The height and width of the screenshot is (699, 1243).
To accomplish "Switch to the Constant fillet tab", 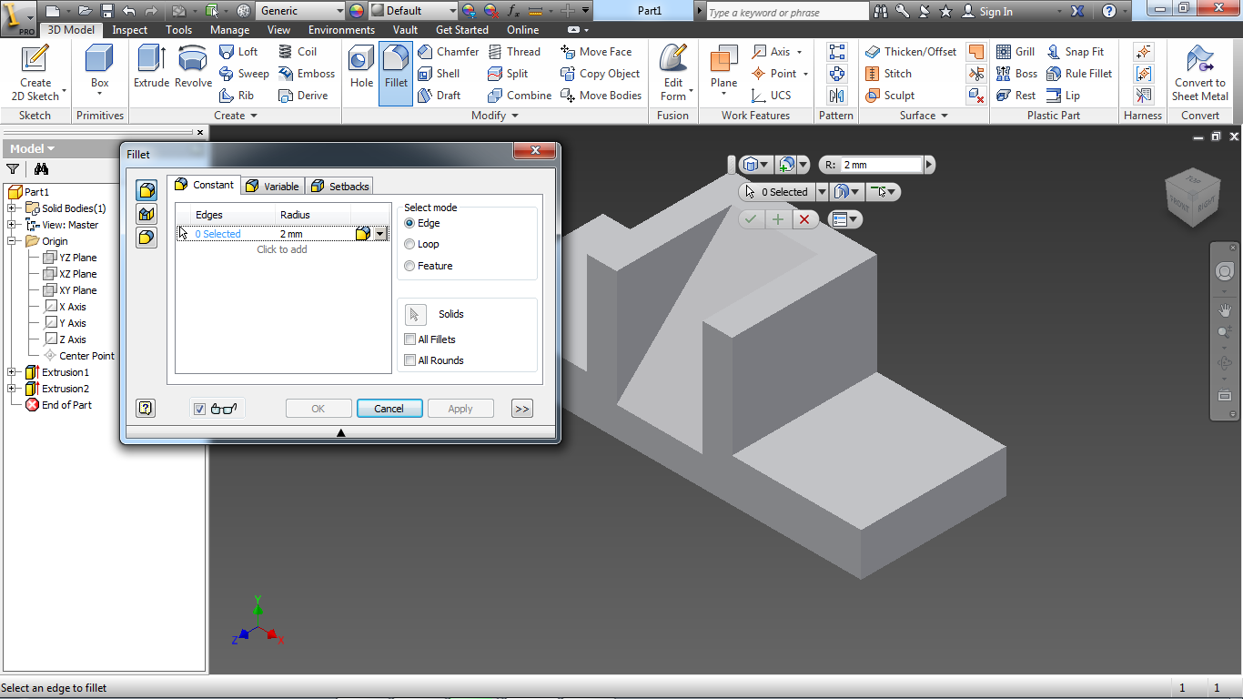I will [x=204, y=185].
